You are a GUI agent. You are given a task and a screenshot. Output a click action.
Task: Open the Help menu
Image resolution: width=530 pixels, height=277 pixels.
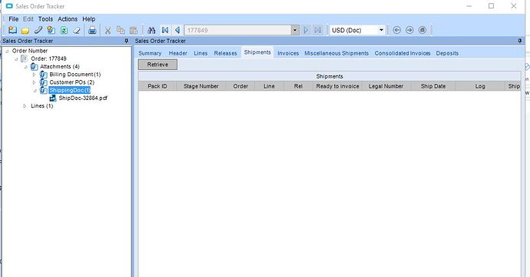click(x=89, y=19)
